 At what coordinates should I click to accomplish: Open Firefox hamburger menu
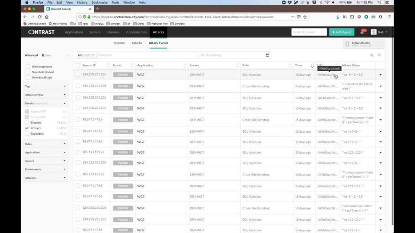pos(389,17)
